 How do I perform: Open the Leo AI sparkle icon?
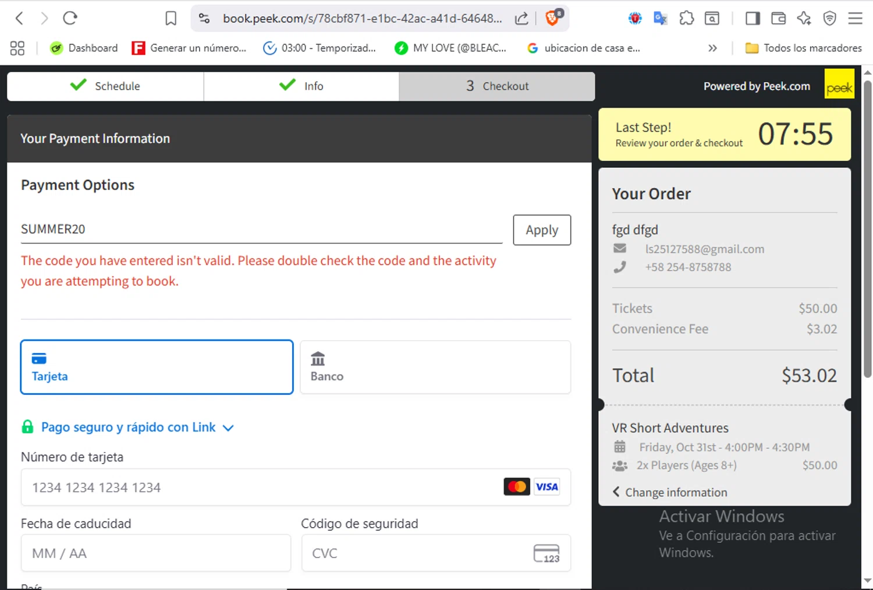click(804, 19)
